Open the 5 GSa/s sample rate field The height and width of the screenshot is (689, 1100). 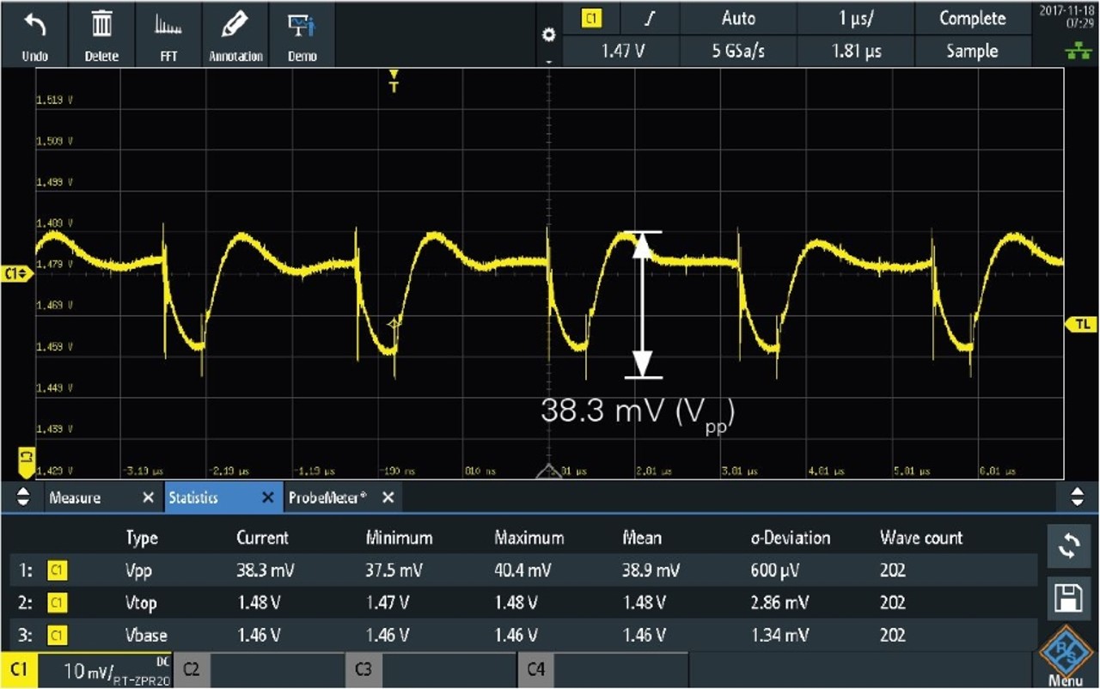click(x=738, y=51)
